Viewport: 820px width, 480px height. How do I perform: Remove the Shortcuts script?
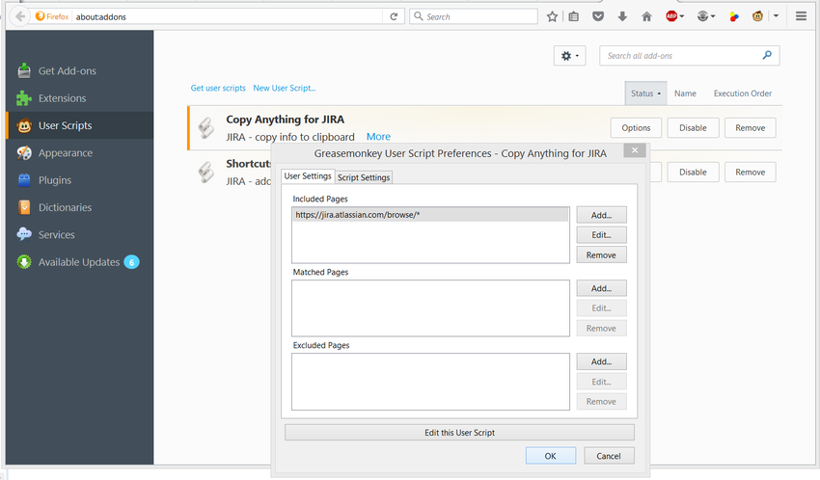[750, 173]
